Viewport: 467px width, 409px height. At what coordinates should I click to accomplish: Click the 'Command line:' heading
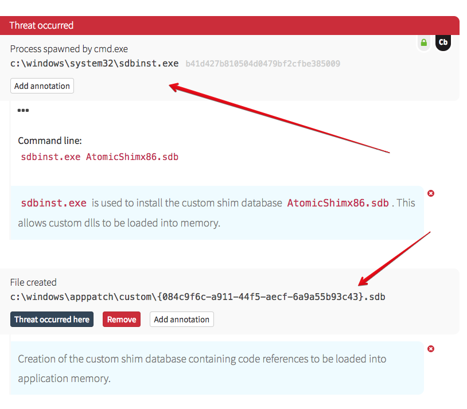click(x=50, y=141)
